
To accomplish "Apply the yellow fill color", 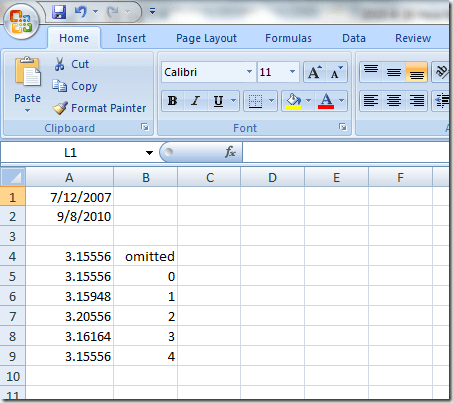I will click(293, 101).
